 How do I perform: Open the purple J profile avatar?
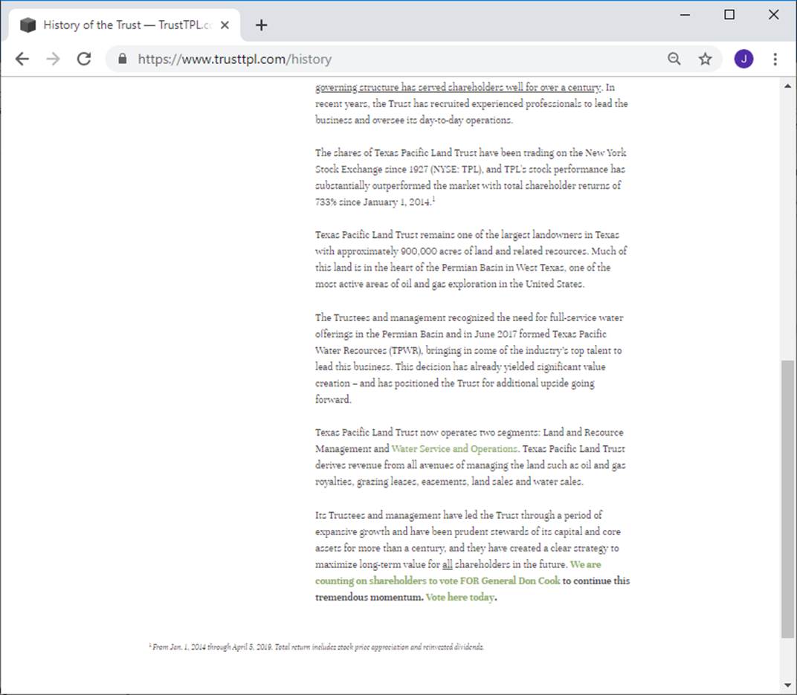[743, 59]
